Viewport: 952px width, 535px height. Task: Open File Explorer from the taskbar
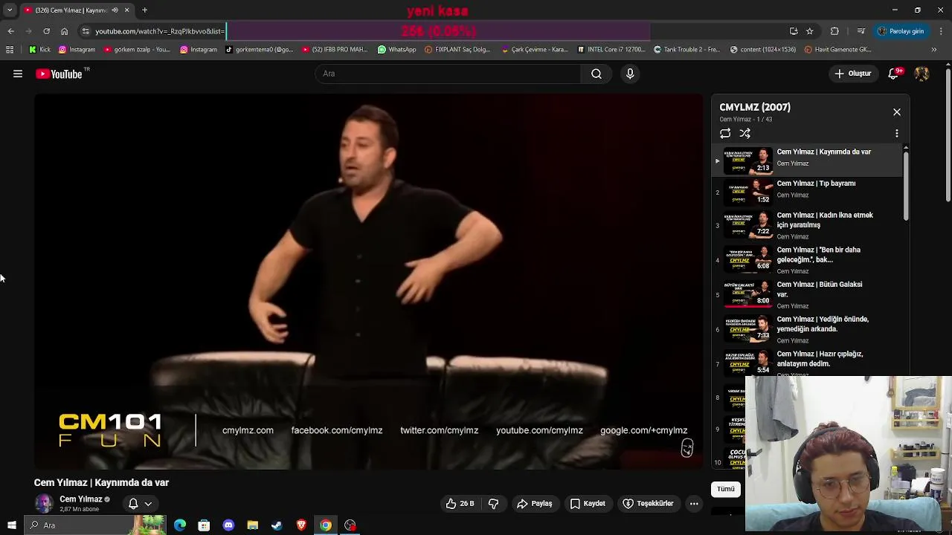pyautogui.click(x=253, y=525)
